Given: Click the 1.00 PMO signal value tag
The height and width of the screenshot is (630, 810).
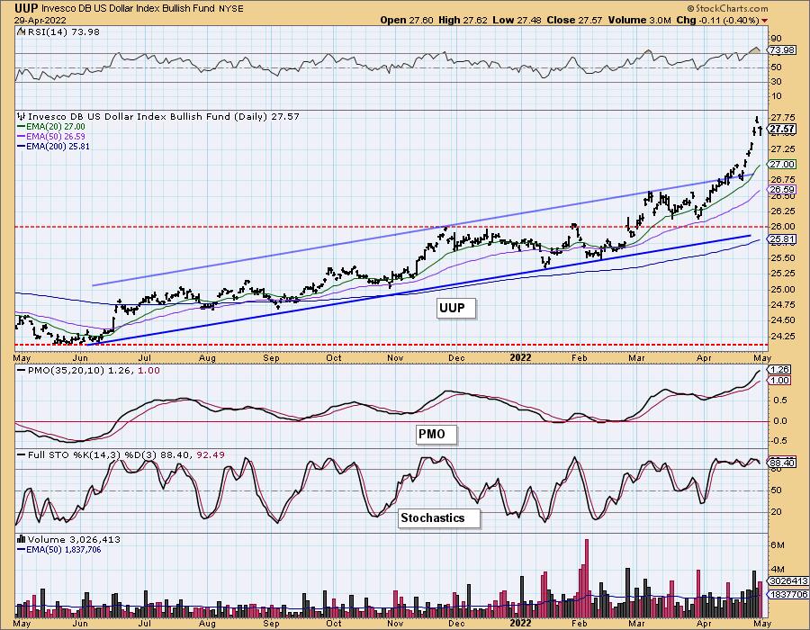Looking at the screenshot, I should (x=780, y=381).
